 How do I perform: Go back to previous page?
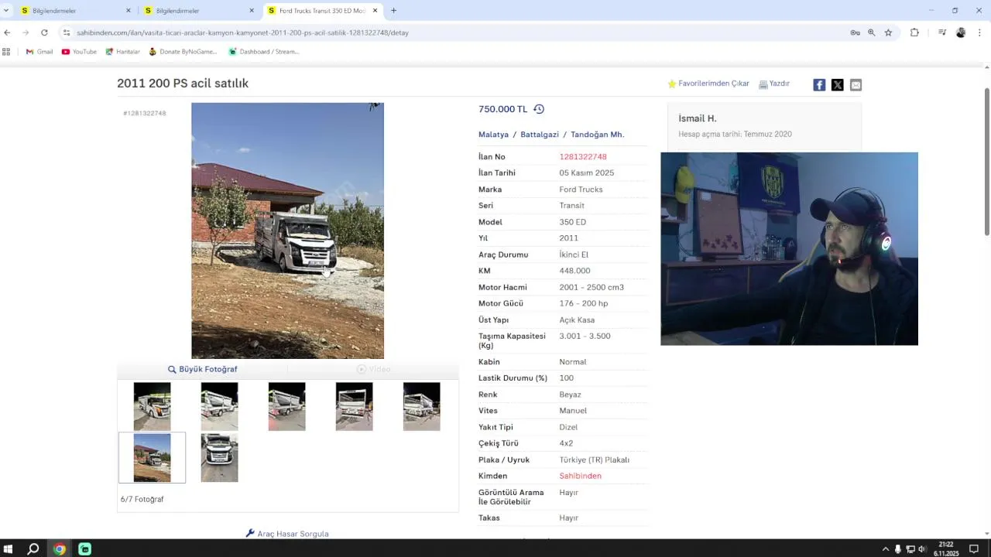pyautogui.click(x=7, y=32)
